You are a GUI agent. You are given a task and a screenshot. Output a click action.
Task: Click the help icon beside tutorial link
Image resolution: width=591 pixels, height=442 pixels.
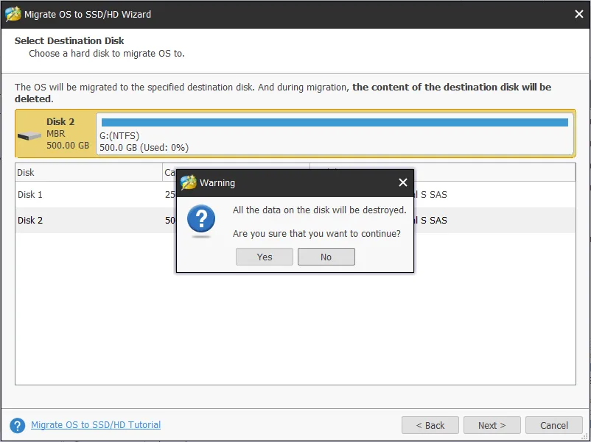pyautogui.click(x=18, y=425)
